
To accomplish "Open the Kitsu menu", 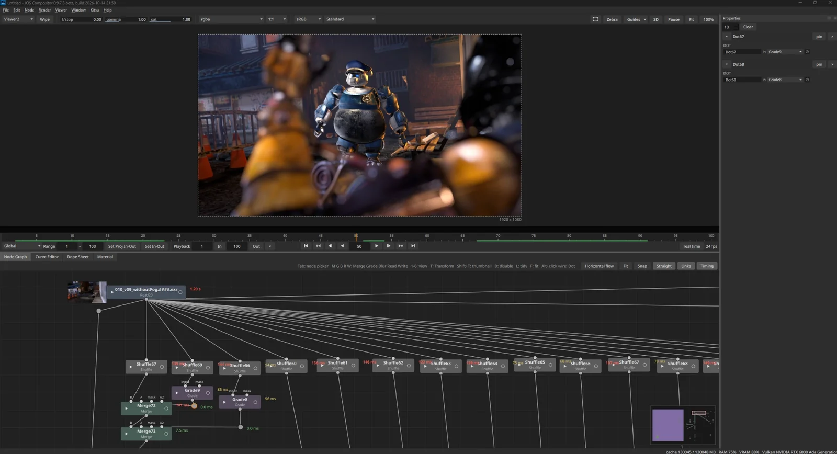I will click(94, 10).
